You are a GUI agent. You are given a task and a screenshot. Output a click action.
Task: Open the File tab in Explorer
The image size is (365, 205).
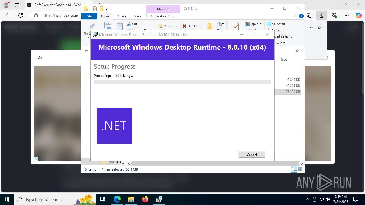89,16
